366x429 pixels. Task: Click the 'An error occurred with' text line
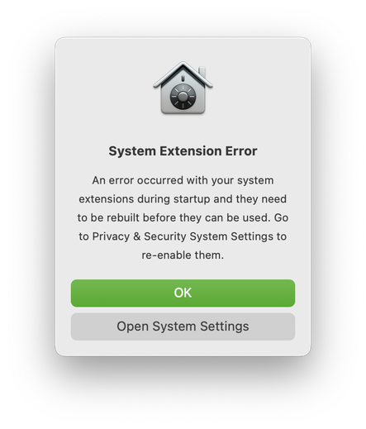pyautogui.click(x=183, y=180)
